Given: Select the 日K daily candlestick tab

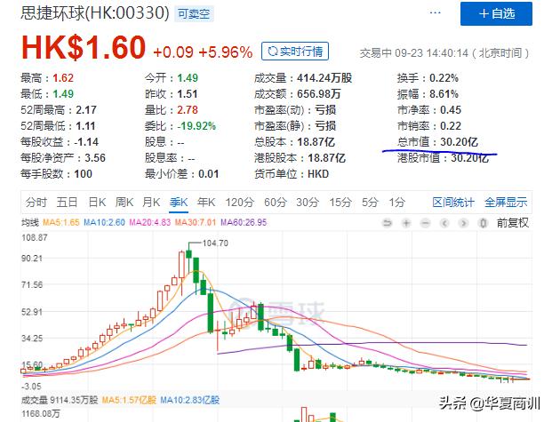Looking at the screenshot, I should 96,202.
